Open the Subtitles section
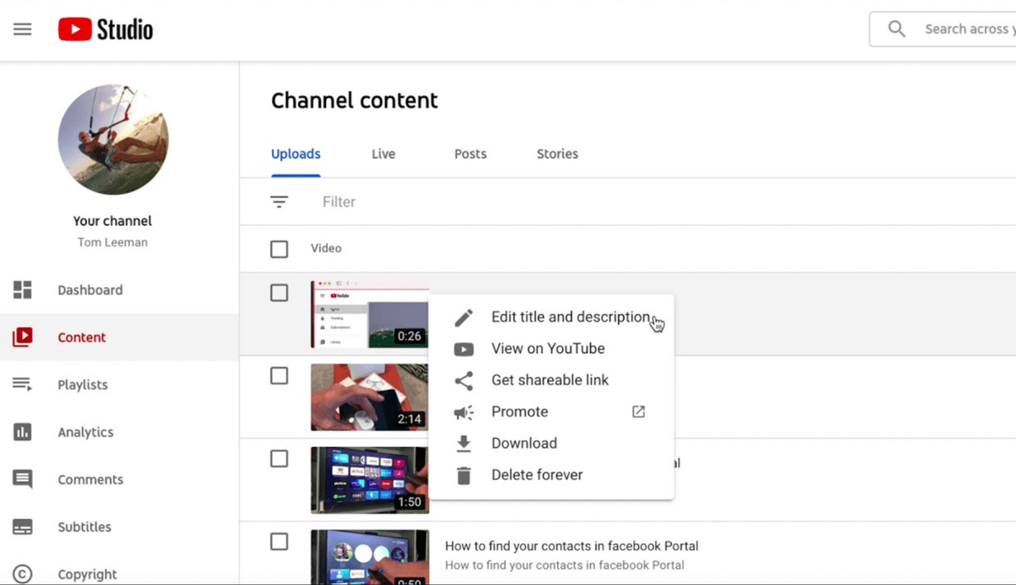 coord(85,527)
